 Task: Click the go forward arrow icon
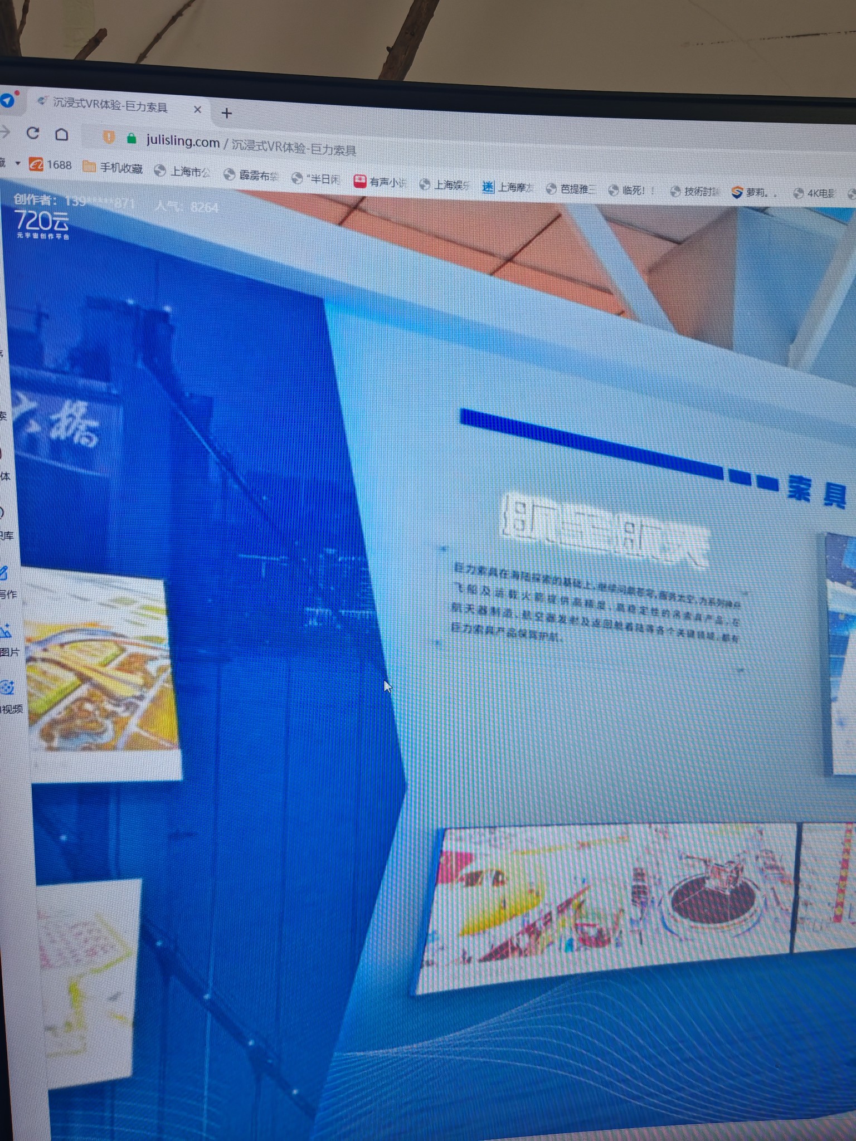coord(5,131)
